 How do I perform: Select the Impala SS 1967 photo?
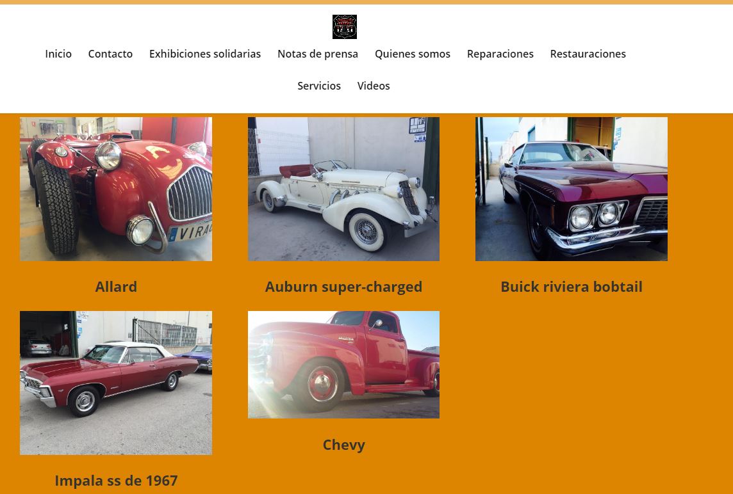click(x=116, y=383)
